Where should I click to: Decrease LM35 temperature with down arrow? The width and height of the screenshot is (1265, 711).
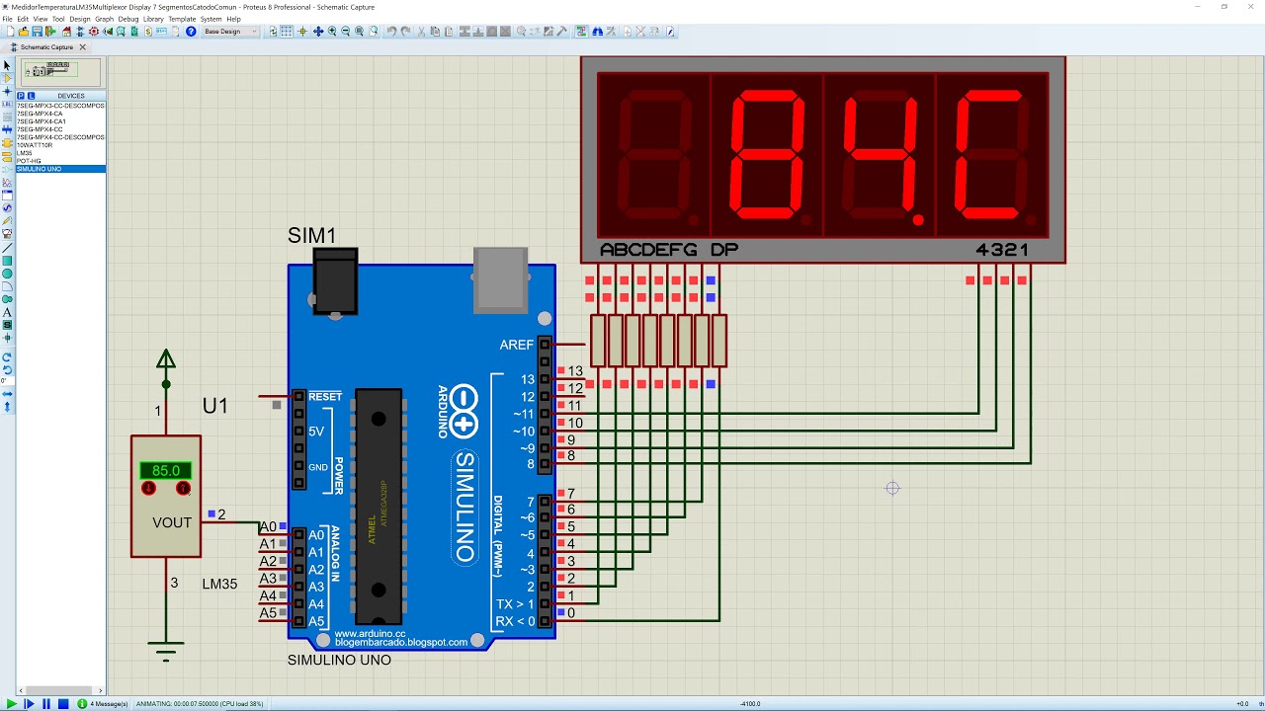tap(148, 488)
